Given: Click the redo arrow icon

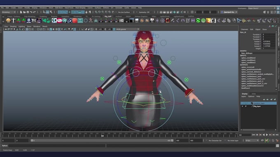Looking at the screenshot, I should point(35,12).
